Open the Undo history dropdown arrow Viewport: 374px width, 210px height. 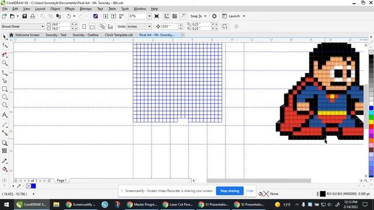click(x=74, y=16)
